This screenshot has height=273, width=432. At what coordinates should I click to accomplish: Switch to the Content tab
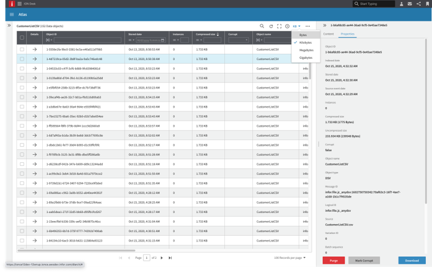pos(328,34)
